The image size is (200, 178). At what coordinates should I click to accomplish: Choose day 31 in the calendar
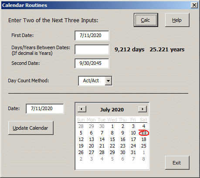pyautogui.click(x=133, y=152)
